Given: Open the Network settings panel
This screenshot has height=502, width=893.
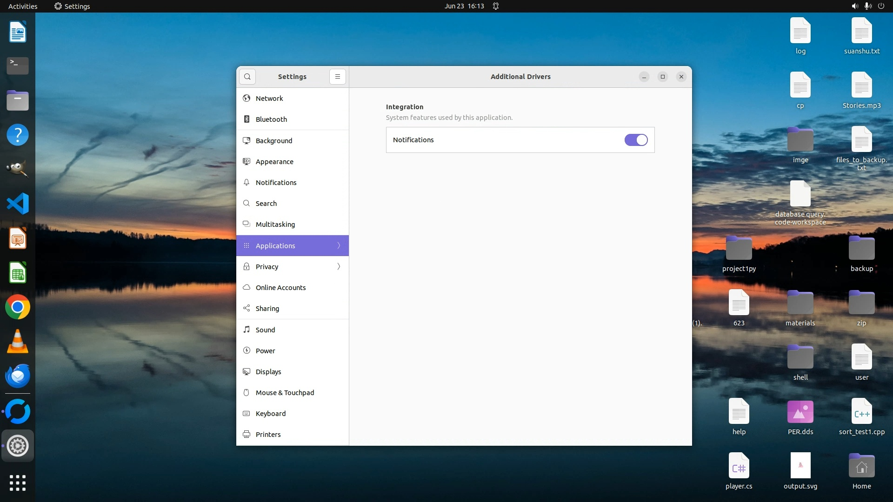Looking at the screenshot, I should [x=269, y=98].
